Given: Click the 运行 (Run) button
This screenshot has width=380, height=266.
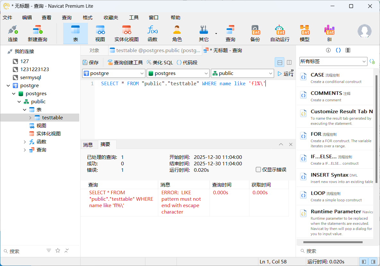Looking at the screenshot, I should 285,74.
